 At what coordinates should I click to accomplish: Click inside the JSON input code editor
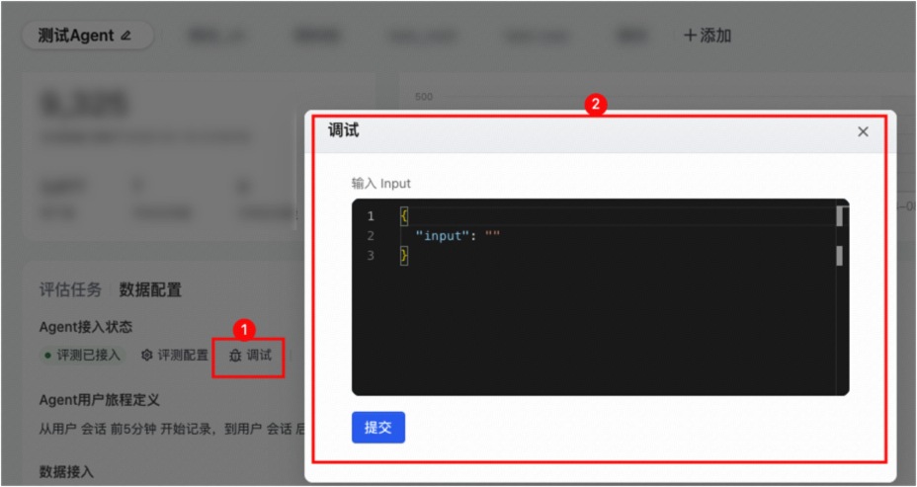[600, 297]
